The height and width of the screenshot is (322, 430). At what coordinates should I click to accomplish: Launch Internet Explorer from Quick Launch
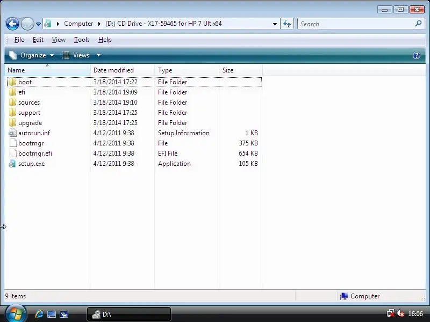click(39, 314)
